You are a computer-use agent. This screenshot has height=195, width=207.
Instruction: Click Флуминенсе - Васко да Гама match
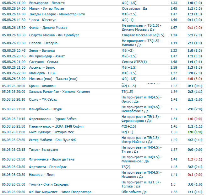52,160
